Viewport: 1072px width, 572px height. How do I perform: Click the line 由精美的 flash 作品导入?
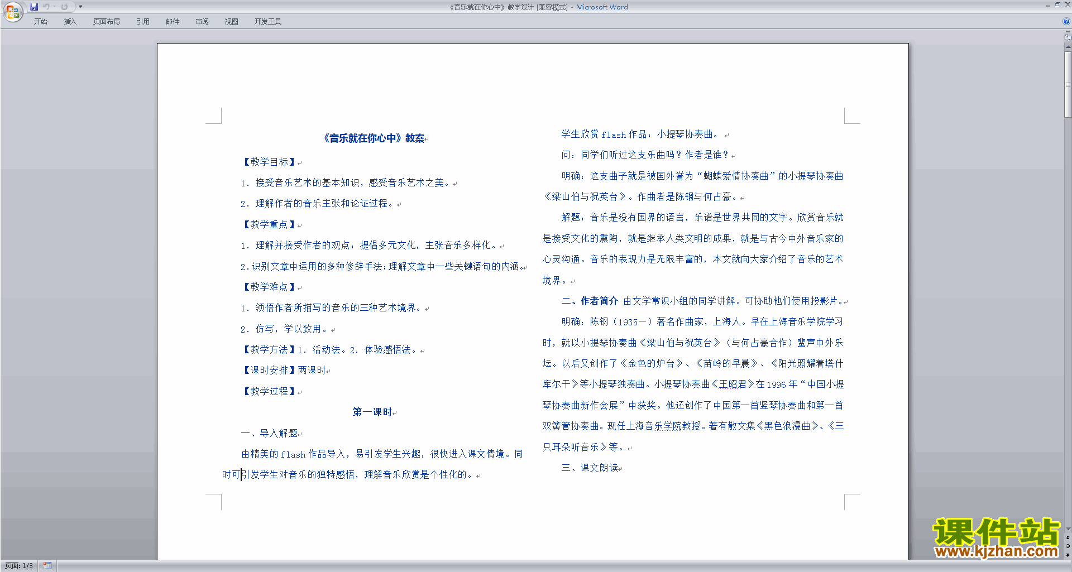(382, 454)
